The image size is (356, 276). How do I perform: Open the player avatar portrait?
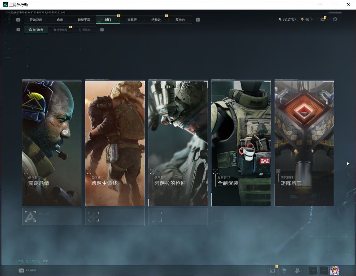(x=335, y=270)
